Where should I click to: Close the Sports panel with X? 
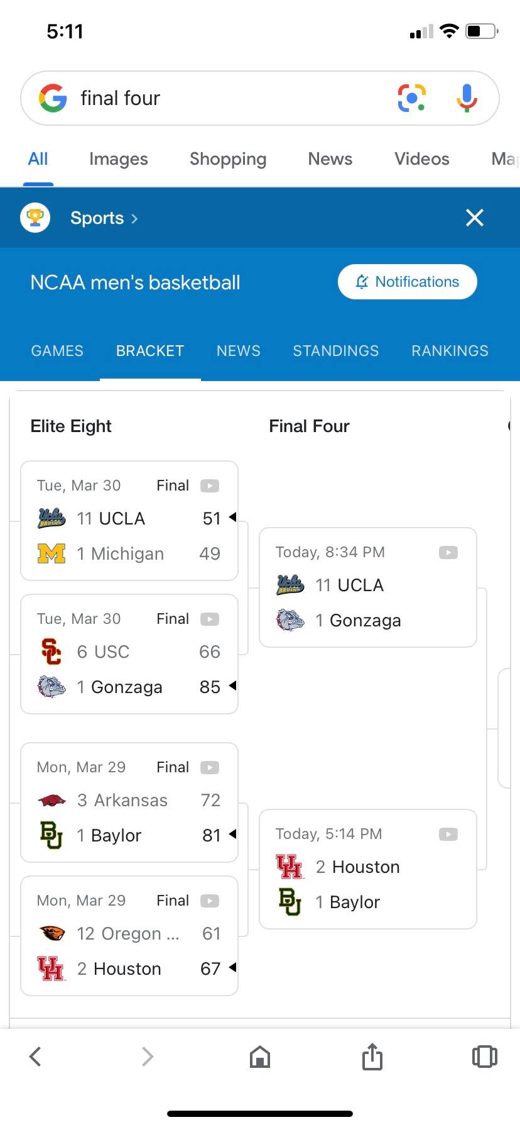(x=475, y=218)
